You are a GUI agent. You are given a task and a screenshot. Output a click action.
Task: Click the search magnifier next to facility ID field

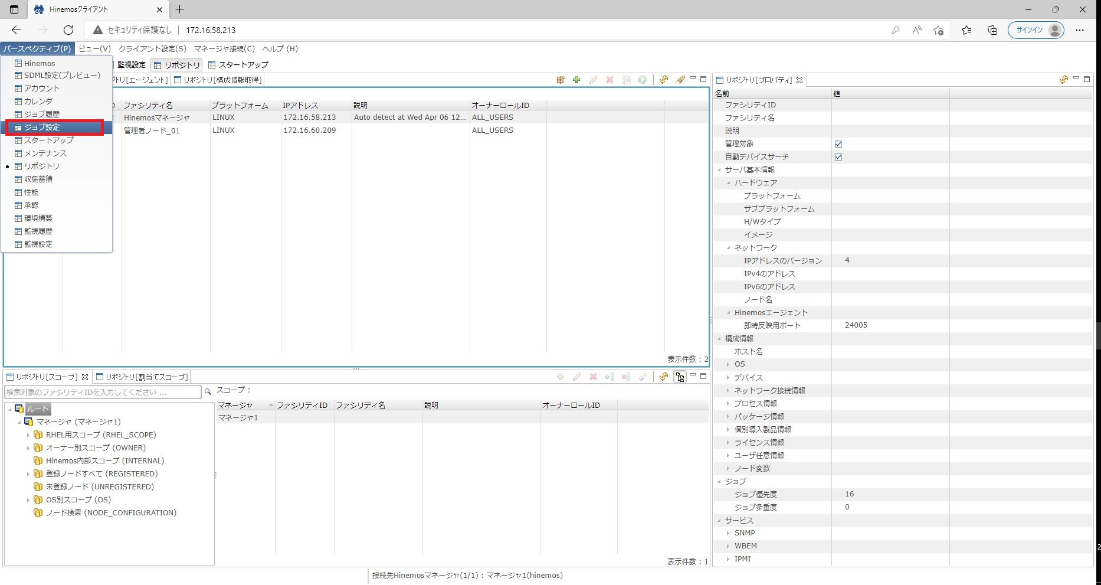(208, 391)
